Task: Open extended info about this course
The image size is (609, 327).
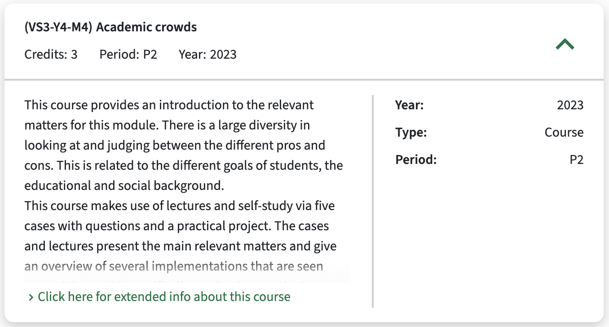Action: click(164, 297)
